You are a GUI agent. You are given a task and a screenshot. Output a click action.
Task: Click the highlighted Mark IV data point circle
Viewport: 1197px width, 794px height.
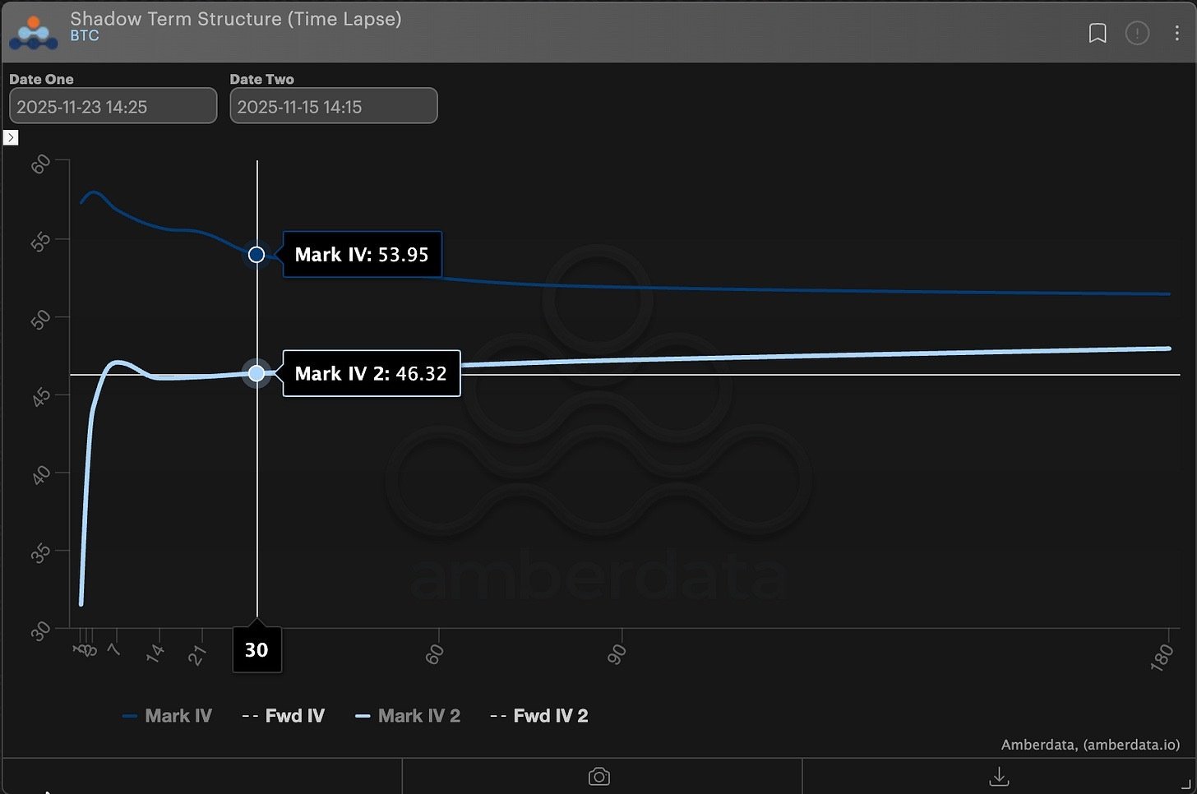pyautogui.click(x=256, y=255)
